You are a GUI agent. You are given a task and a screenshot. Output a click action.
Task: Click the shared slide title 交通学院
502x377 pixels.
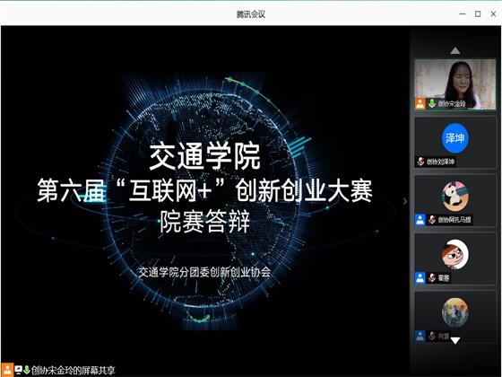[205, 156]
